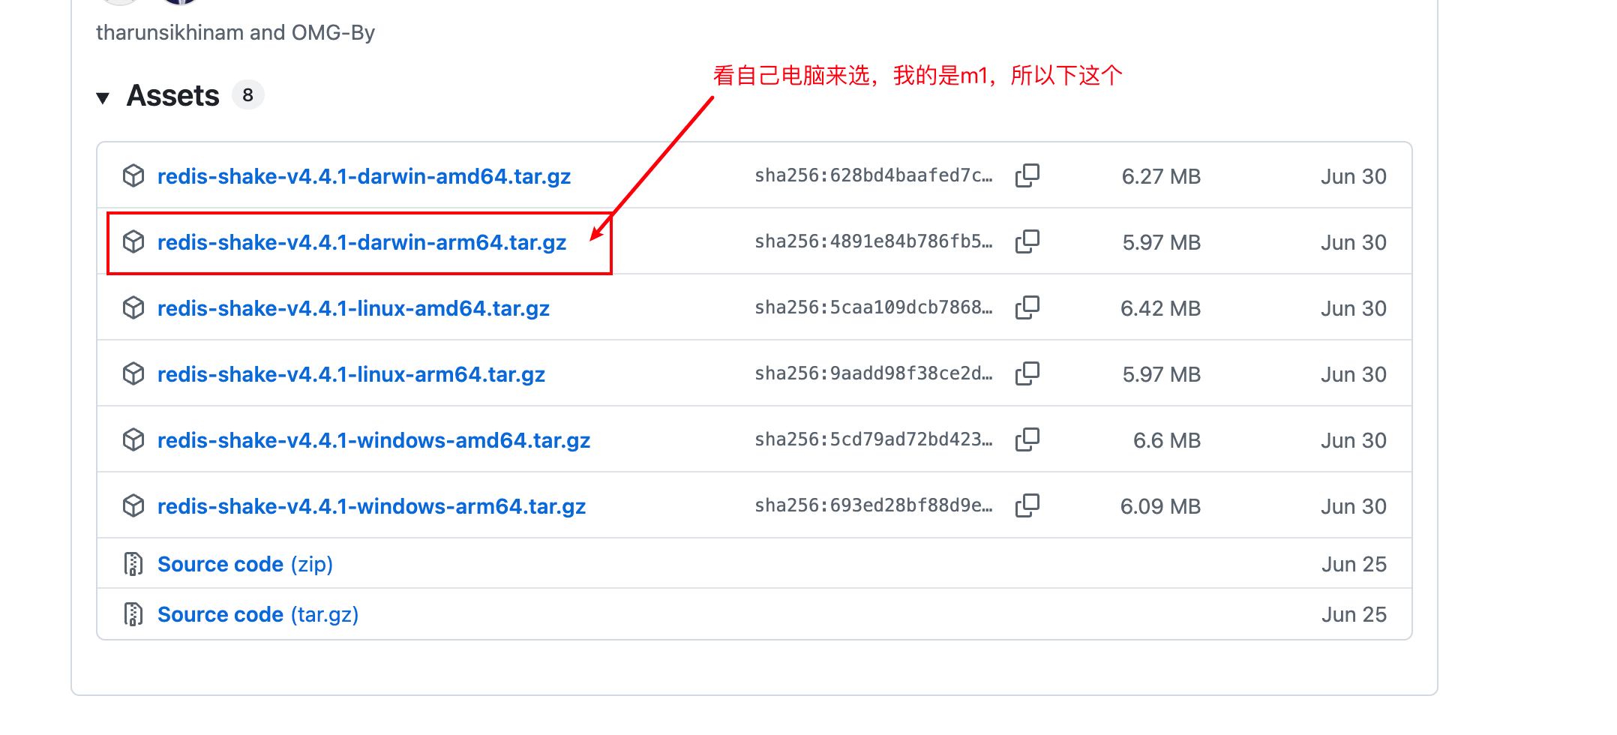Click package icon beside darwin-arm64 file

coord(133,241)
